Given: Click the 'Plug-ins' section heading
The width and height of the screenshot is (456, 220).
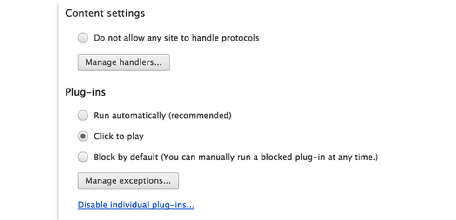Looking at the screenshot, I should [x=86, y=92].
